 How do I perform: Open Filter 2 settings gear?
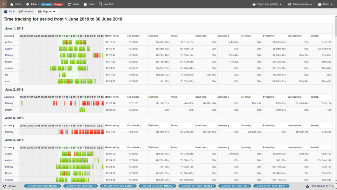[x=28, y=4]
